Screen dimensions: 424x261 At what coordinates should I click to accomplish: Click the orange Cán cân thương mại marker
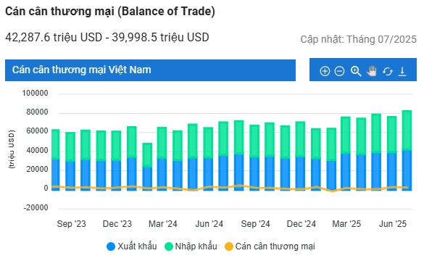(x=229, y=246)
